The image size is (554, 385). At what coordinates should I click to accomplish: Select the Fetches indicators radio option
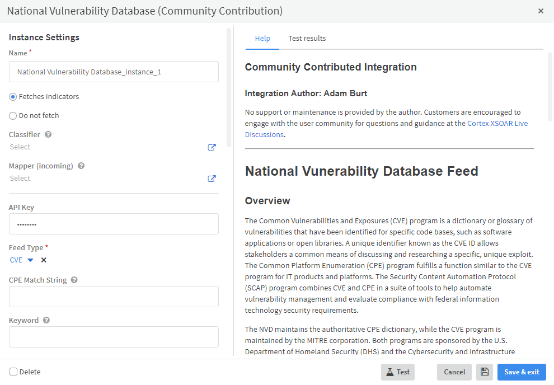click(x=13, y=97)
